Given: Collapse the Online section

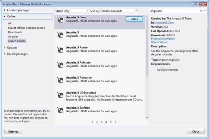Looking at the screenshot, I should click(x=5, y=16).
